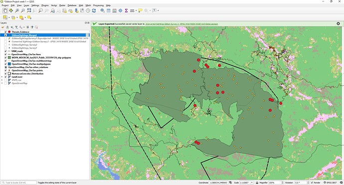Screen dimensions: 344x185
Task: Click the EPSG:3857 CRS button
Action: pos(330,183)
